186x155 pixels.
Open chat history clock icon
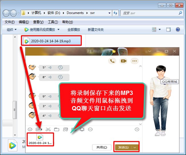(x=137, y=129)
